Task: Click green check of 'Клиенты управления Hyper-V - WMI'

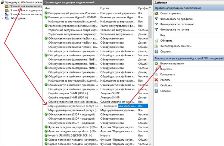Action: point(46,17)
